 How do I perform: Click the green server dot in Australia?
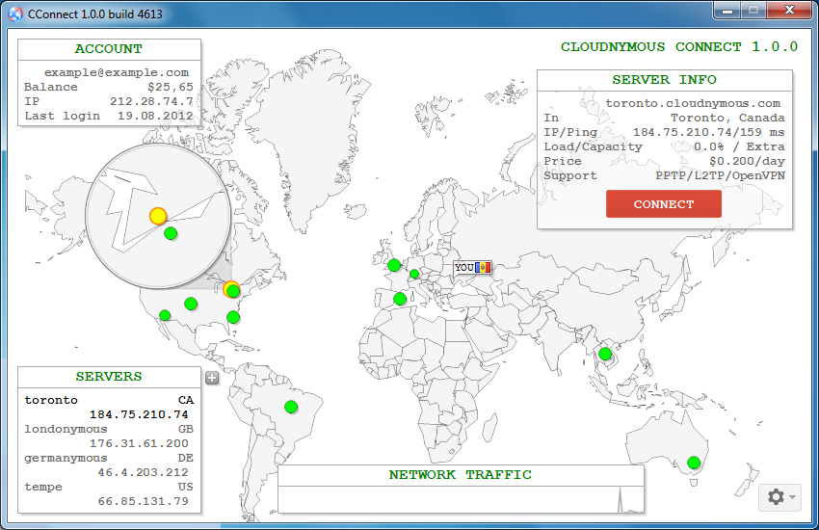[x=694, y=463]
